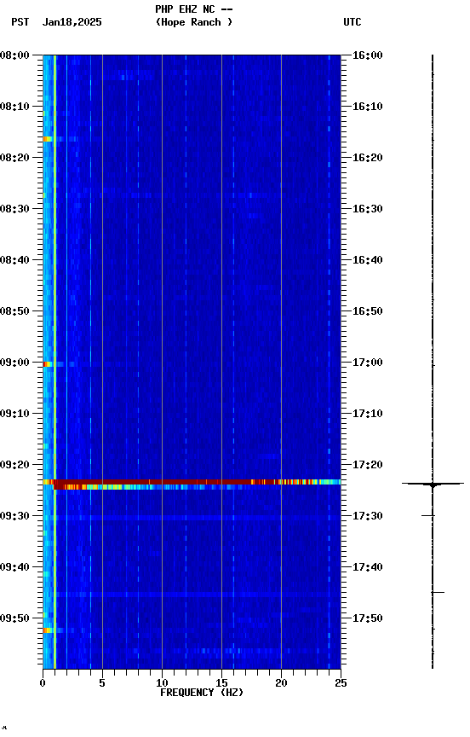Click the PST timezone label

(20, 22)
